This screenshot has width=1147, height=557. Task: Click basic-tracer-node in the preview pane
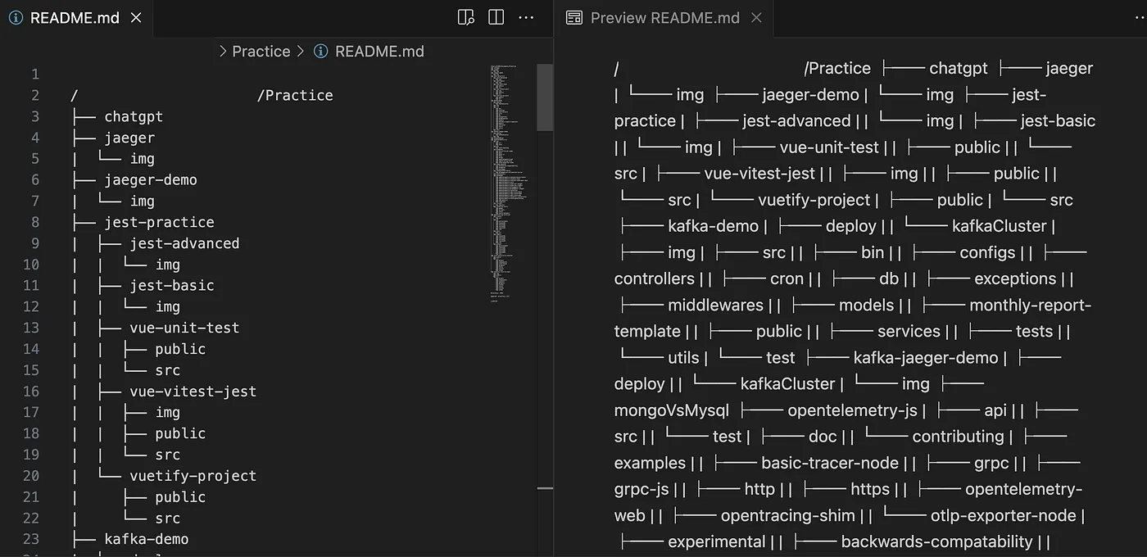(830, 462)
